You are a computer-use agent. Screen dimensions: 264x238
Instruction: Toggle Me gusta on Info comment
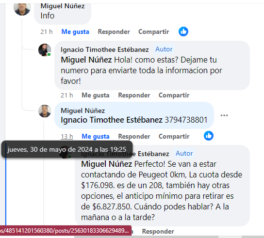click(75, 32)
